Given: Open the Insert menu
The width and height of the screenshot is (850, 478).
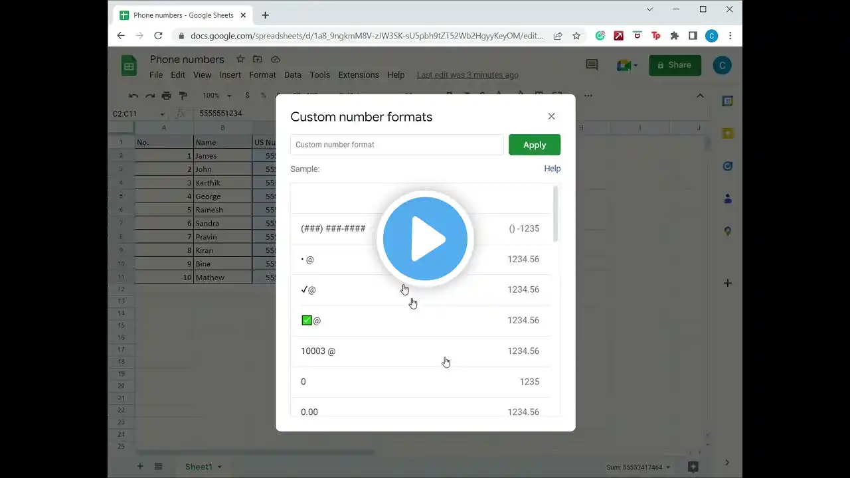Looking at the screenshot, I should coord(230,75).
